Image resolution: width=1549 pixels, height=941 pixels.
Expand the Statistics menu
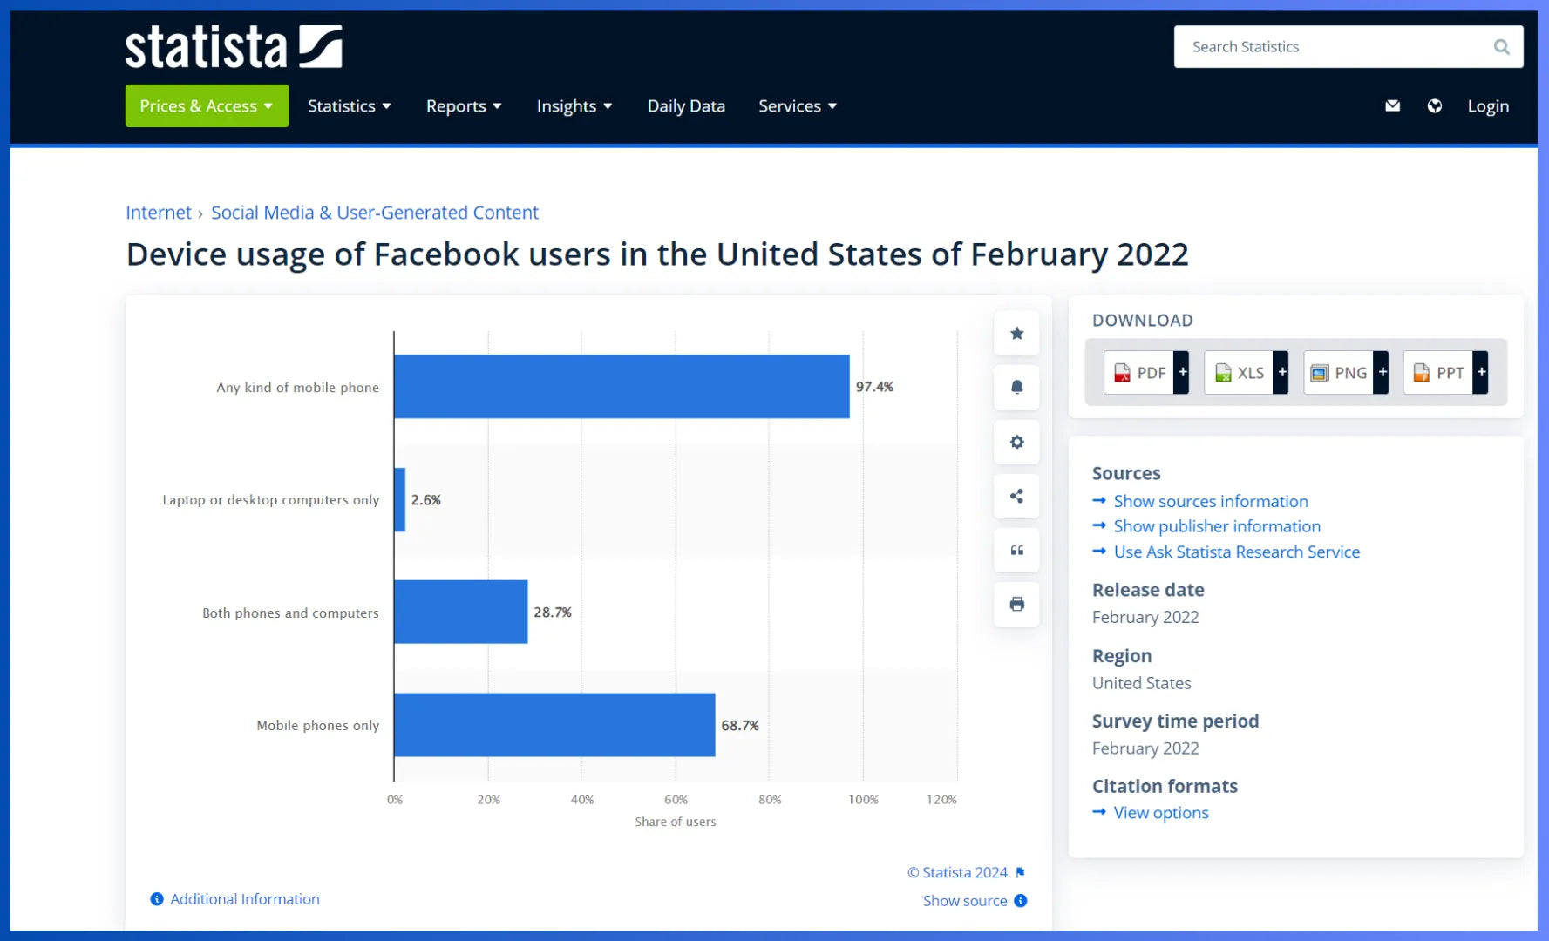click(349, 106)
